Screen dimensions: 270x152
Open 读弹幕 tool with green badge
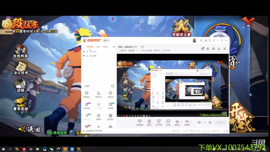111,106
